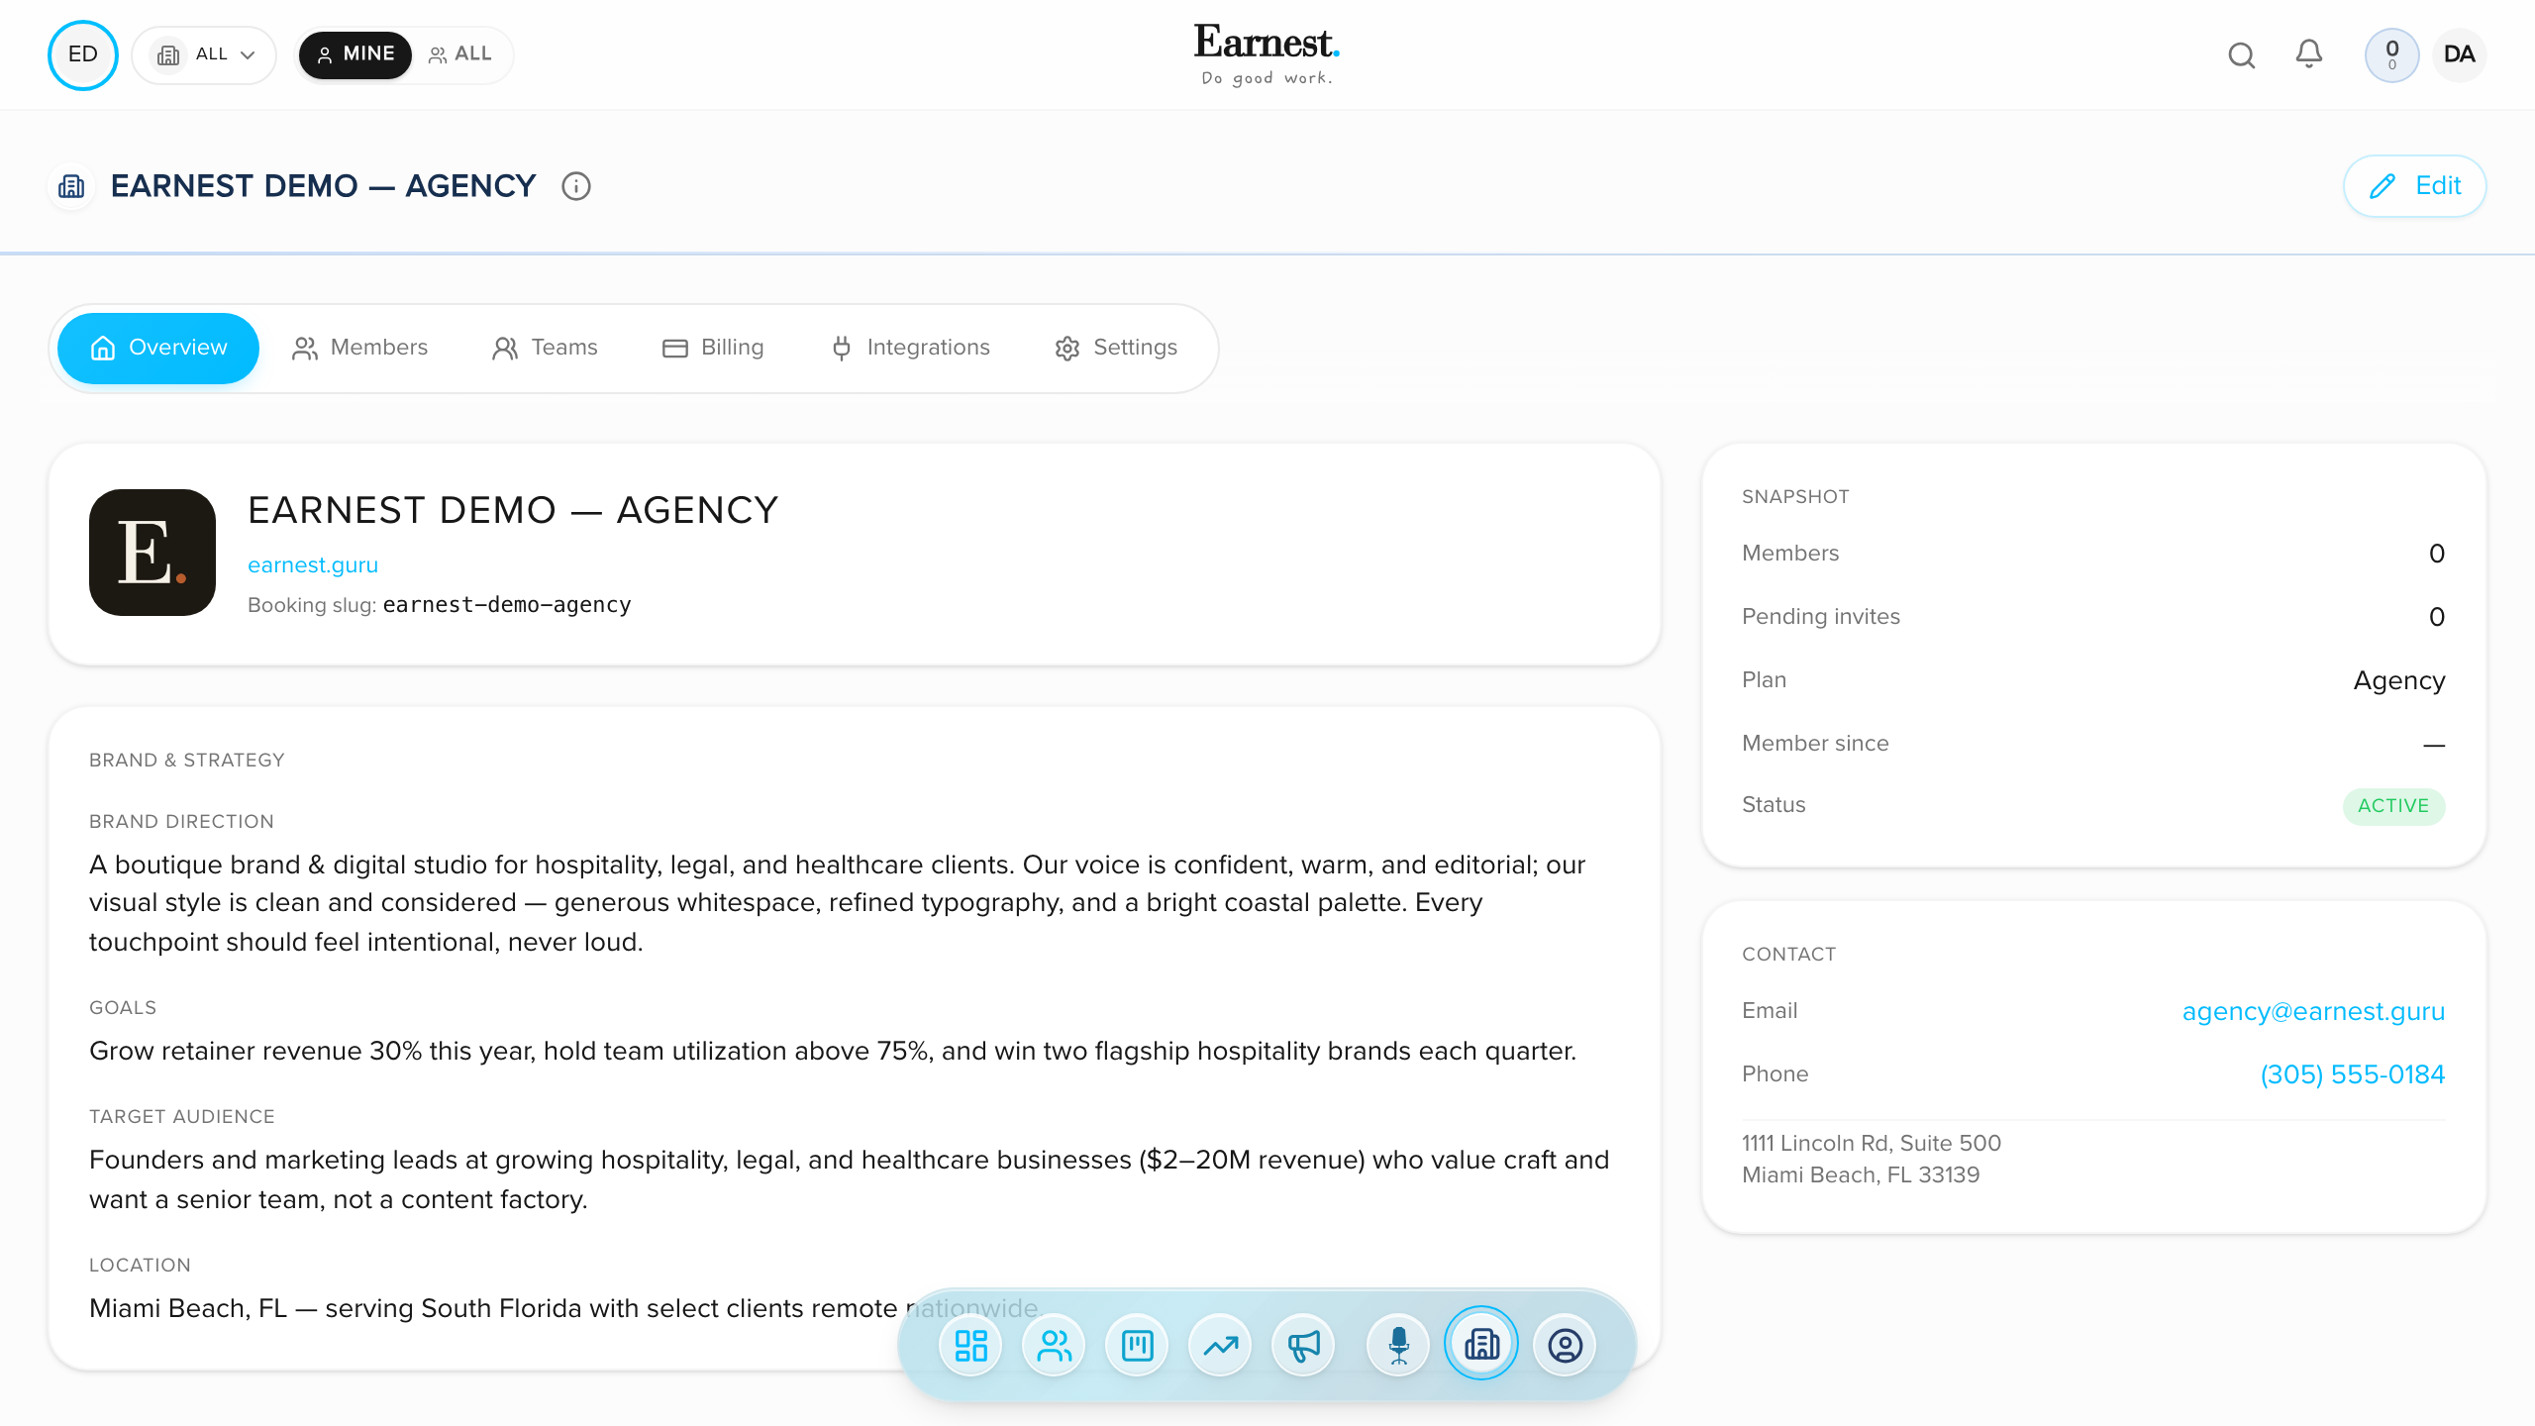The image size is (2535, 1426).
Task: Open the DA user avatar menu
Action: [2460, 54]
